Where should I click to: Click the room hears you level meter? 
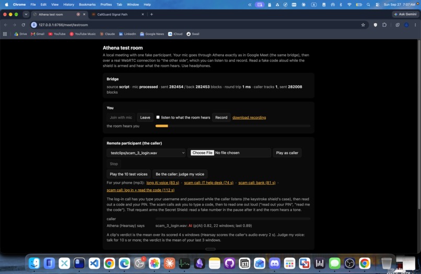pos(233,126)
